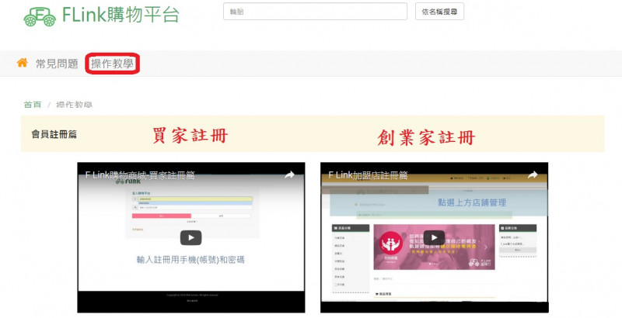622x318 pixels.
Task: Share the F Link購物商城 買家註冊篇 video
Action: click(289, 176)
